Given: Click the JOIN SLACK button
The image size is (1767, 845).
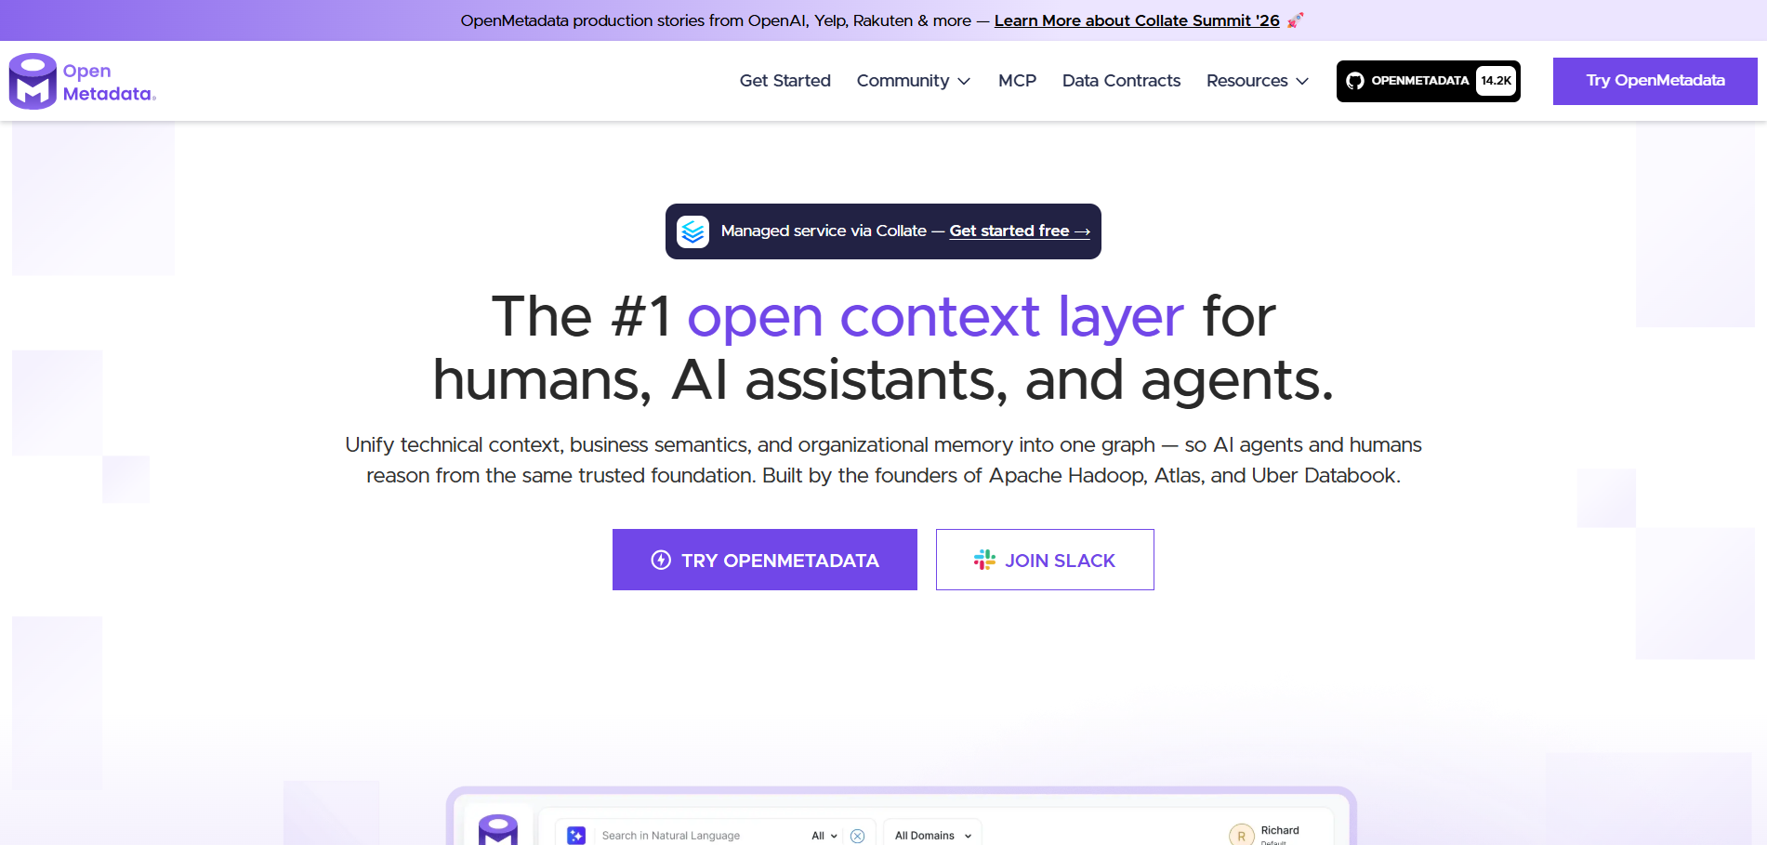Looking at the screenshot, I should pos(1045,560).
